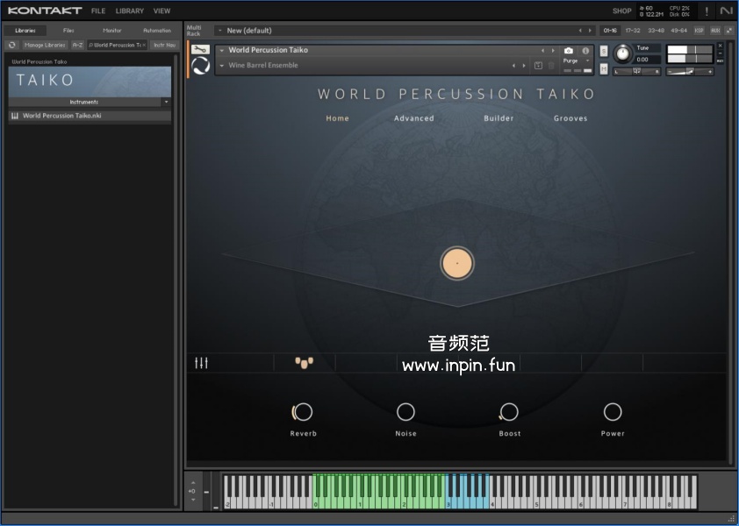Click the Power knob
Image resolution: width=739 pixels, height=526 pixels.
click(613, 412)
